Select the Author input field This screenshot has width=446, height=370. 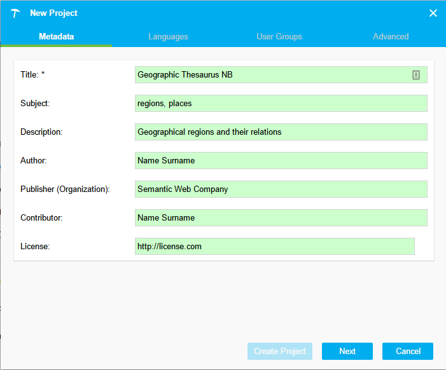pyautogui.click(x=281, y=161)
